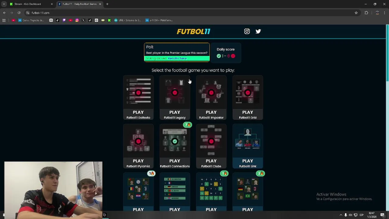Click the De Bruyne flag list game thumbnail
This screenshot has width=389, height=219.
click(175, 189)
